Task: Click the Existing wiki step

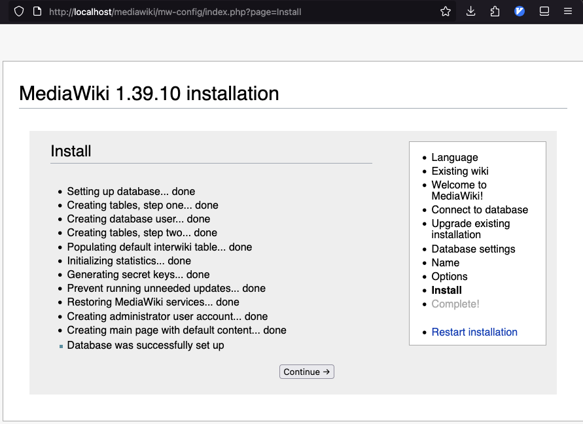Action: (460, 171)
